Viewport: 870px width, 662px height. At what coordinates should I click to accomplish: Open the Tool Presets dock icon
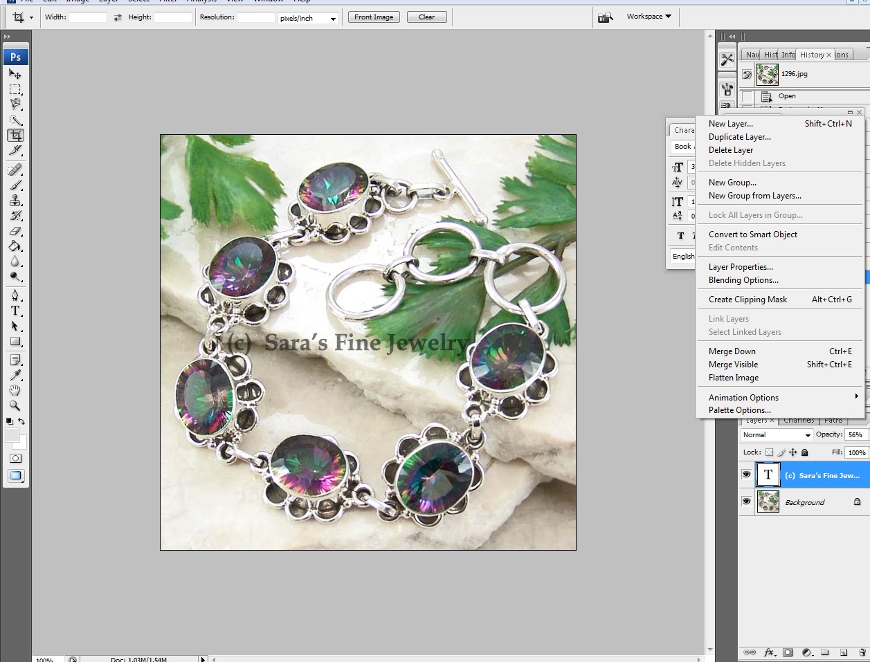tap(727, 59)
